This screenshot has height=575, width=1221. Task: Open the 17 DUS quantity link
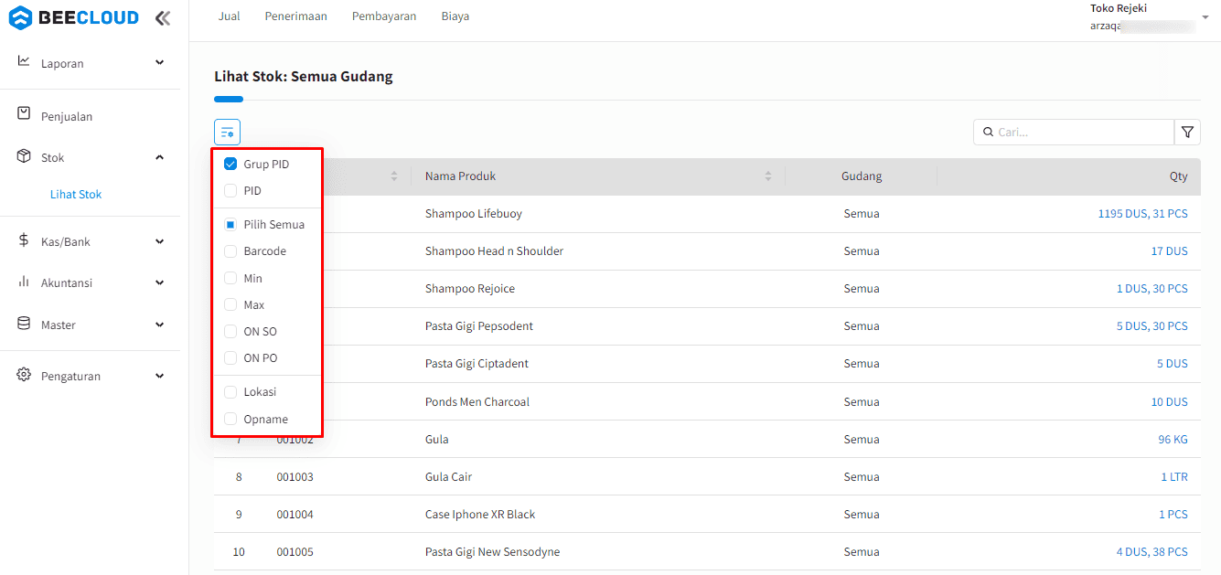coord(1169,251)
